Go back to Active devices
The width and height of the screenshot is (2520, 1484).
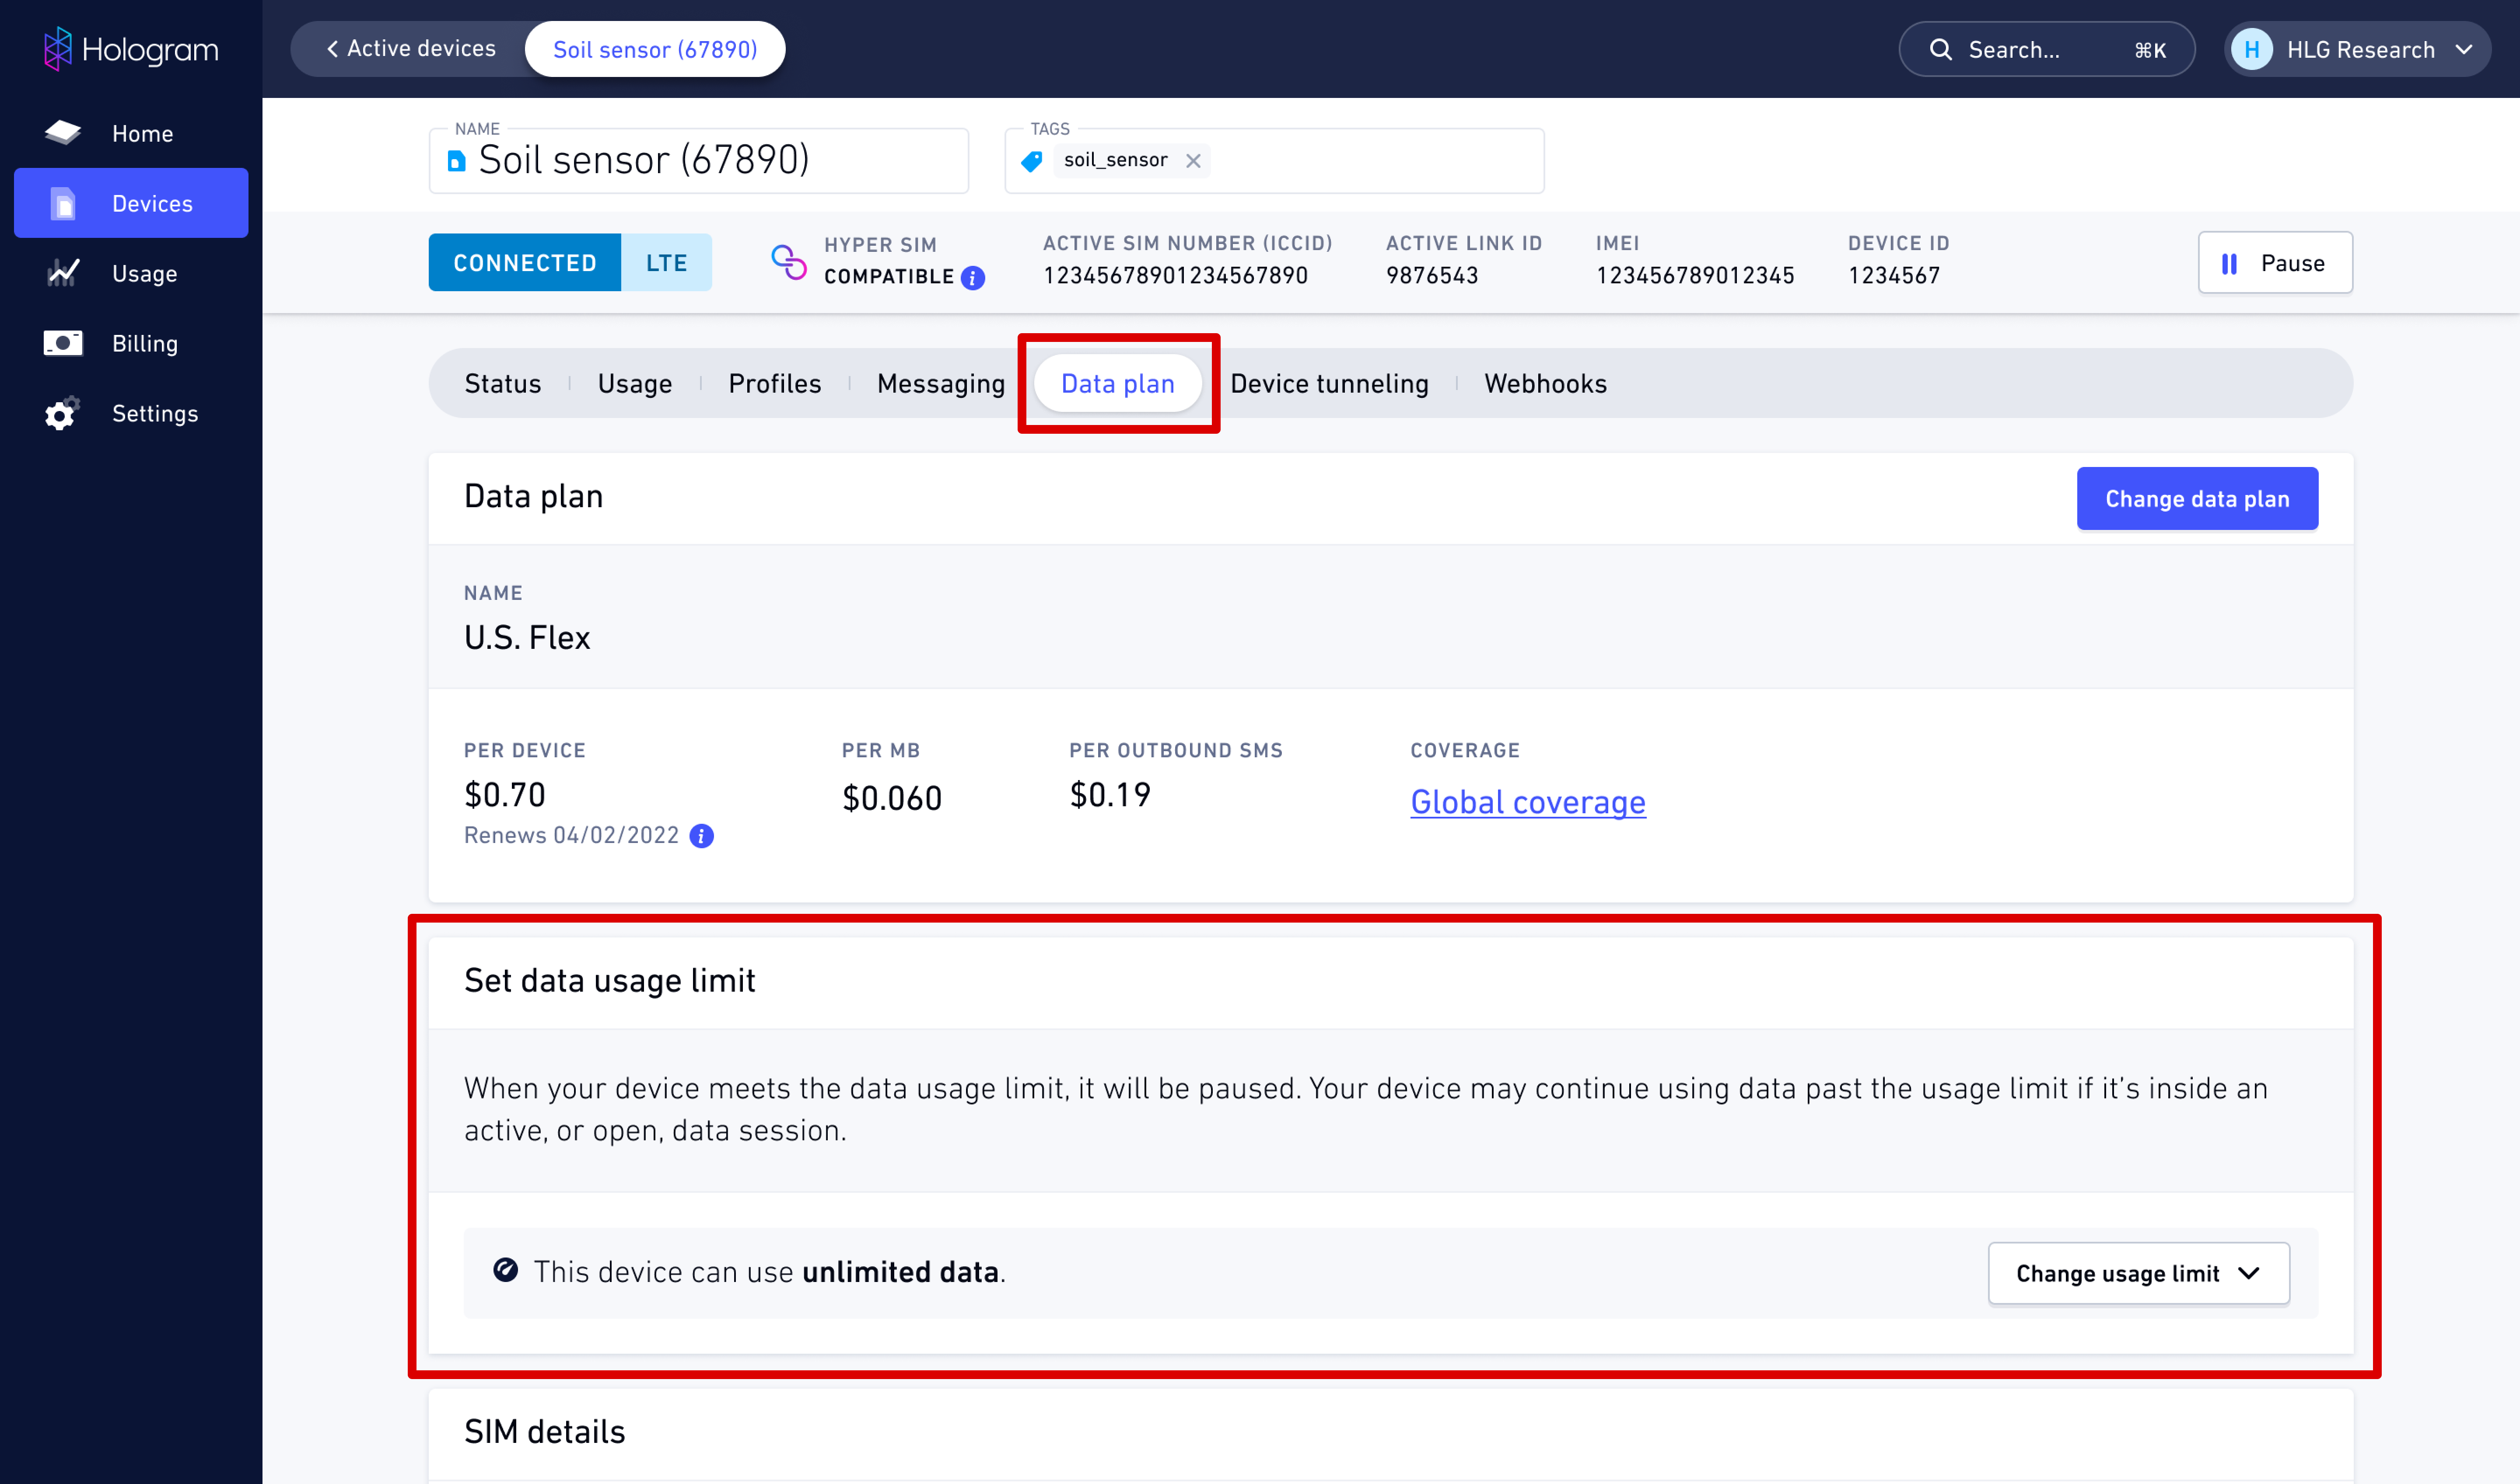[411, 49]
